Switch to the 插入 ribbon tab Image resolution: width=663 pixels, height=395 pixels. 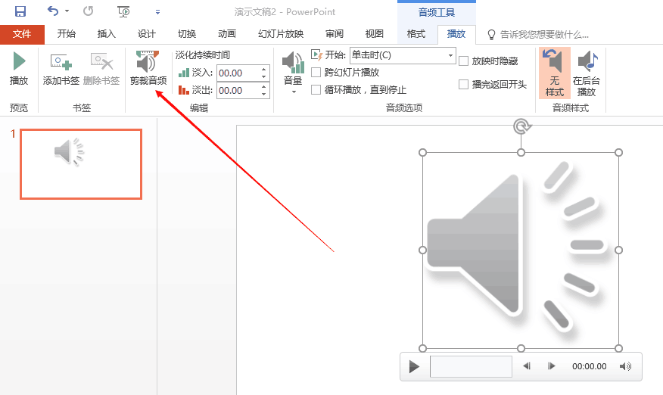tap(106, 34)
